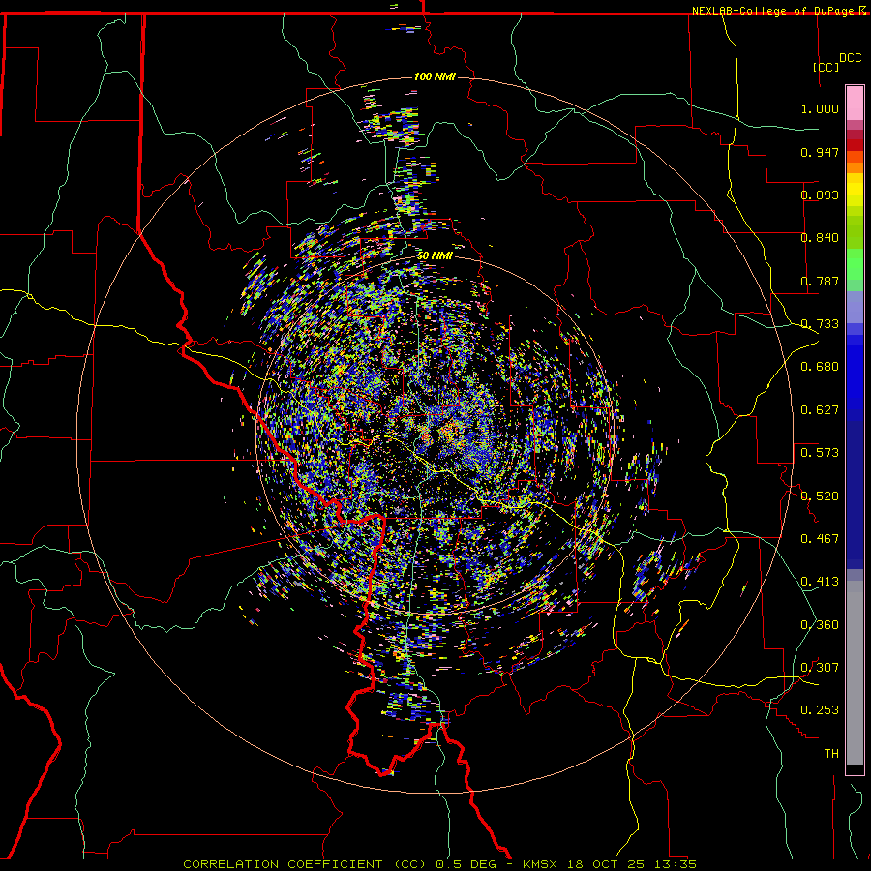Pick the gray color bar segment
The height and width of the screenshot is (871, 871).
pos(855,673)
